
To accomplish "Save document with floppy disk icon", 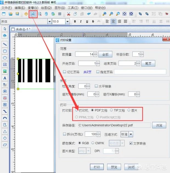I will [17, 14].
